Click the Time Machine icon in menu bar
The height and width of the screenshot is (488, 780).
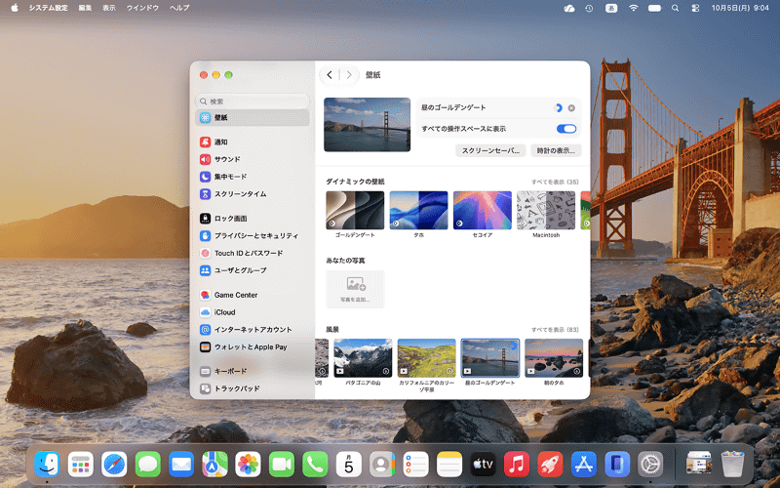(x=590, y=8)
